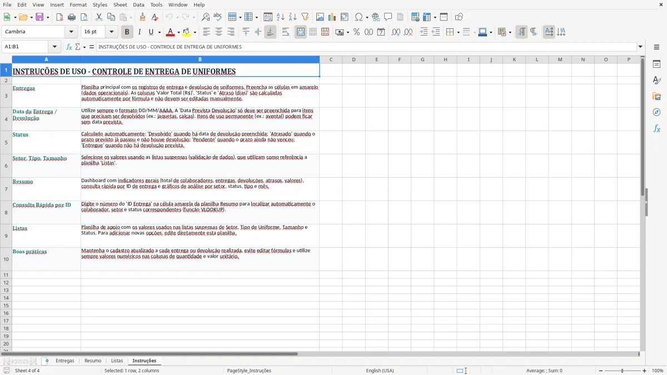Viewport: 667px width, 375px height.
Task: Open Print Preview
Action: [x=83, y=17]
